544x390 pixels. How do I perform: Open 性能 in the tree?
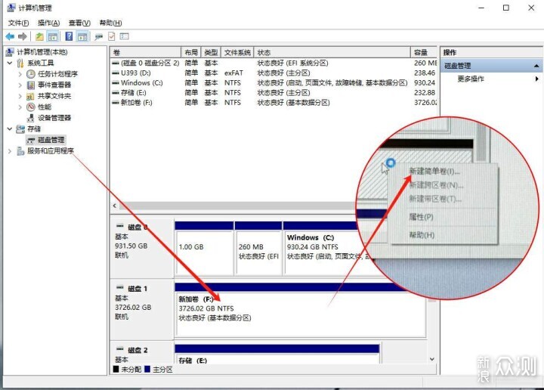tap(45, 107)
